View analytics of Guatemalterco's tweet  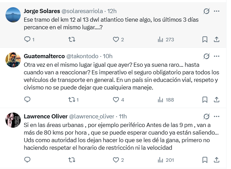pos(160,100)
